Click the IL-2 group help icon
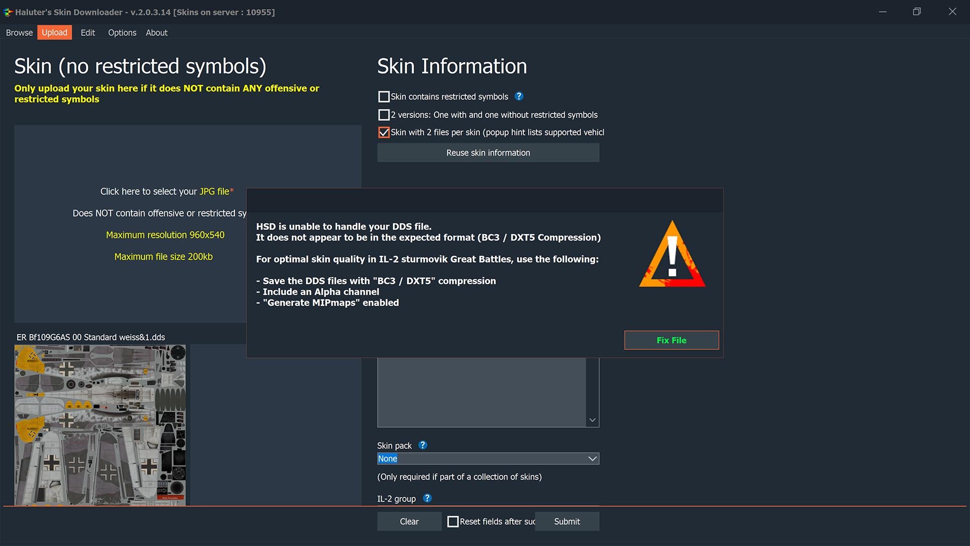Image resolution: width=970 pixels, height=546 pixels. (x=427, y=498)
